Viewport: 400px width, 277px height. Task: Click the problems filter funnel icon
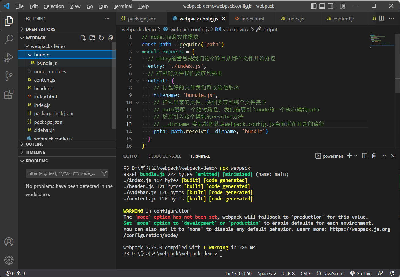point(104,173)
